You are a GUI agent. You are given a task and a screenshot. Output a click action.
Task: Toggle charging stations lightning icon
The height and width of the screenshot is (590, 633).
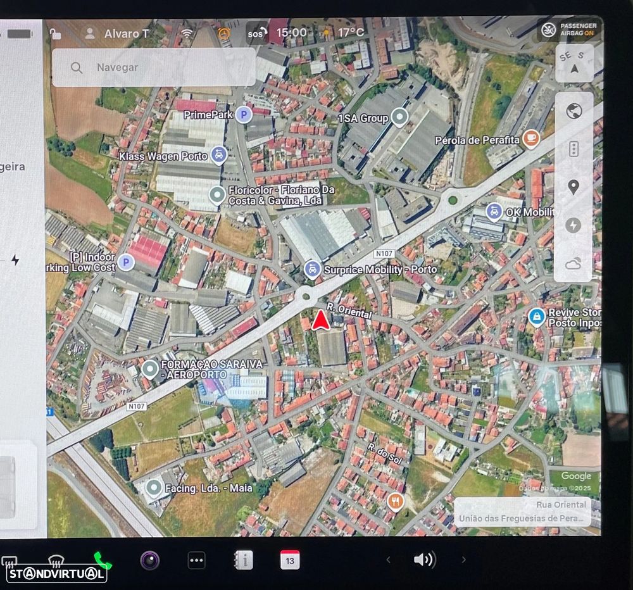pos(573,225)
